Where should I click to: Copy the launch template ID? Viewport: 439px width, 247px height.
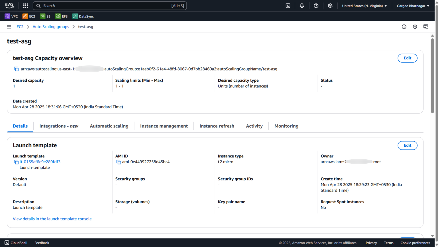click(16, 162)
